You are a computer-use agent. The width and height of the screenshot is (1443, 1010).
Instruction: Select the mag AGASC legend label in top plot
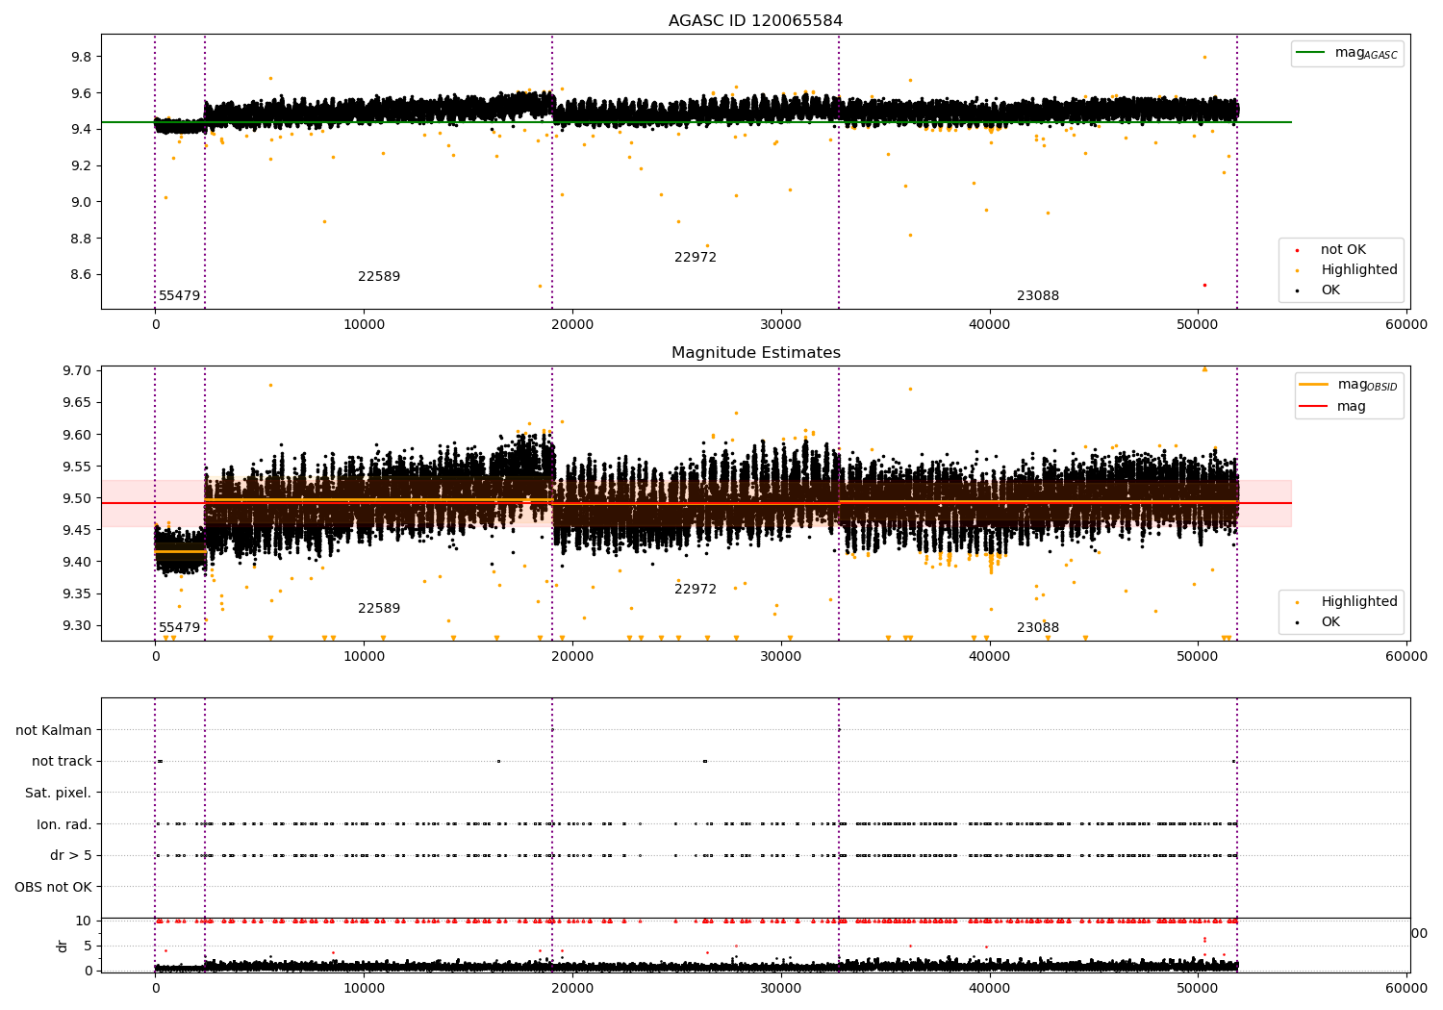(1366, 54)
